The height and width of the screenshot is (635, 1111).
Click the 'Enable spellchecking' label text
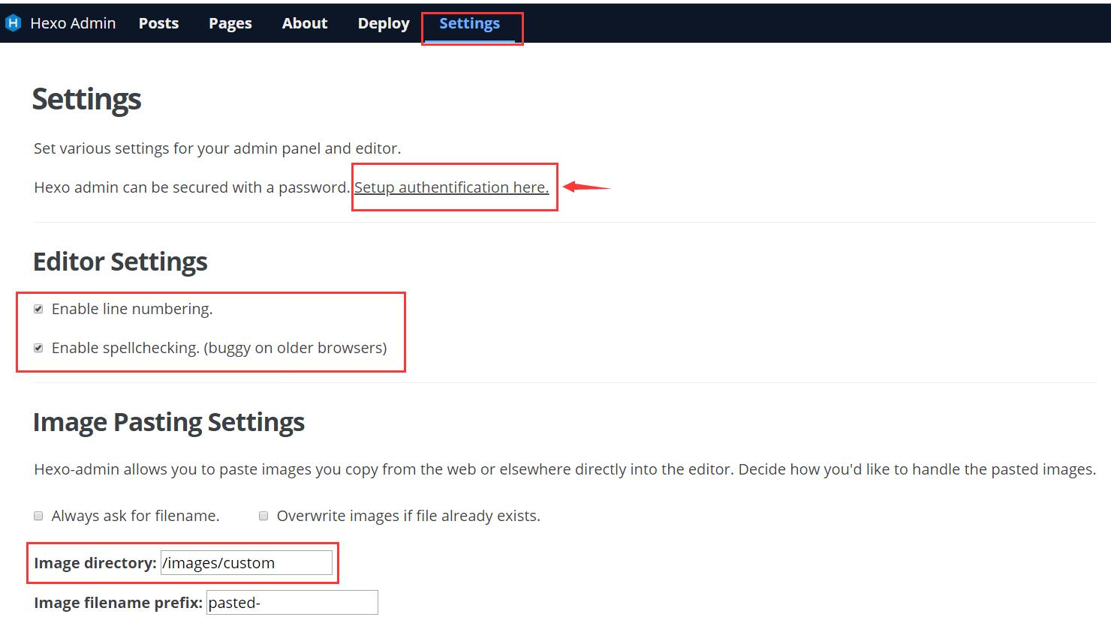tap(218, 348)
